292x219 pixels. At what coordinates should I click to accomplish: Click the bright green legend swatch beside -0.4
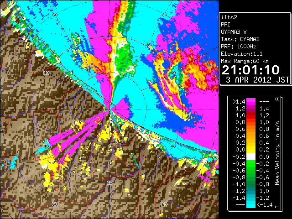point(251,164)
